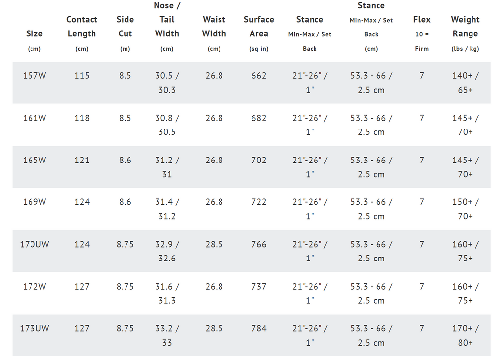Select the Side Cut header

tap(125, 33)
